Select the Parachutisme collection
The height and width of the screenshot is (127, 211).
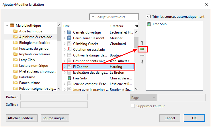[x=30, y=83]
